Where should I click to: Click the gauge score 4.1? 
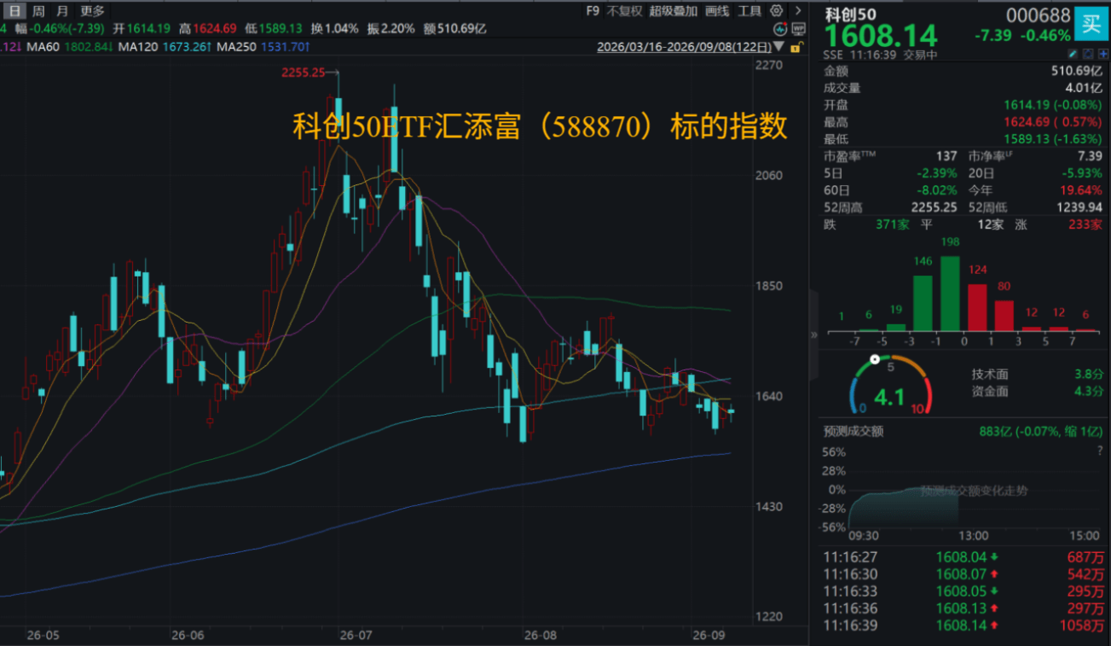pyautogui.click(x=889, y=397)
